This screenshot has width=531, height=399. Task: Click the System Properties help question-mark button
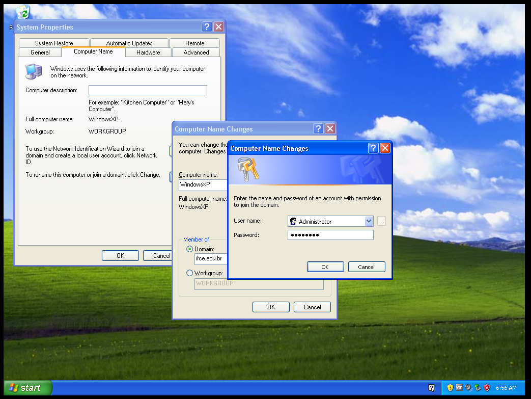(207, 27)
